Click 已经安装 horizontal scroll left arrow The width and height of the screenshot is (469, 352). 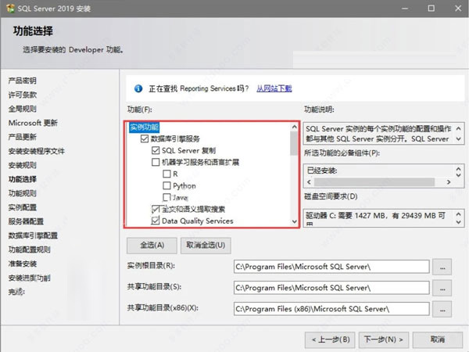[310, 182]
